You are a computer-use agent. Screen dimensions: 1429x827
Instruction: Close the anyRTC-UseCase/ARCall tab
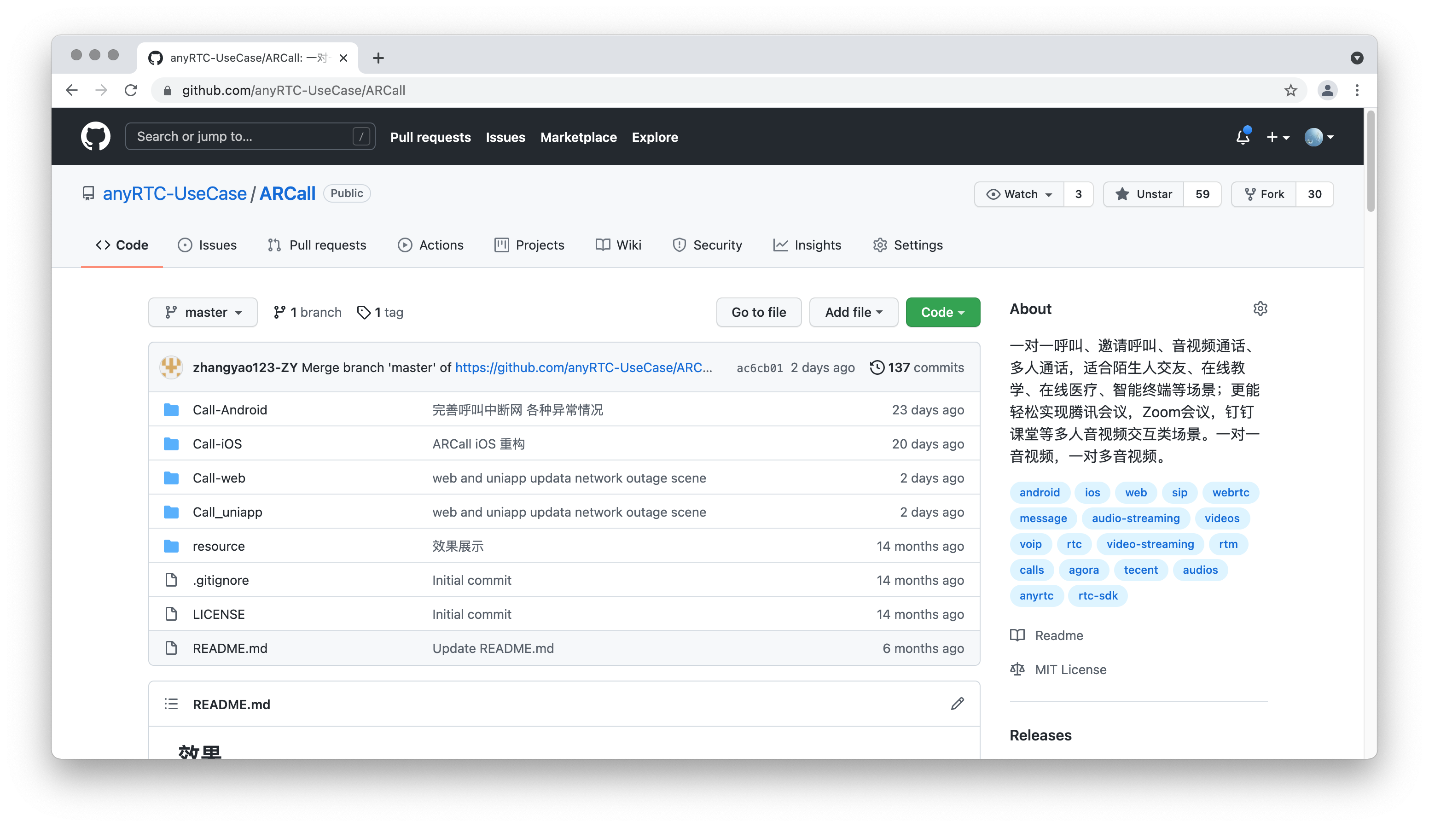[343, 58]
